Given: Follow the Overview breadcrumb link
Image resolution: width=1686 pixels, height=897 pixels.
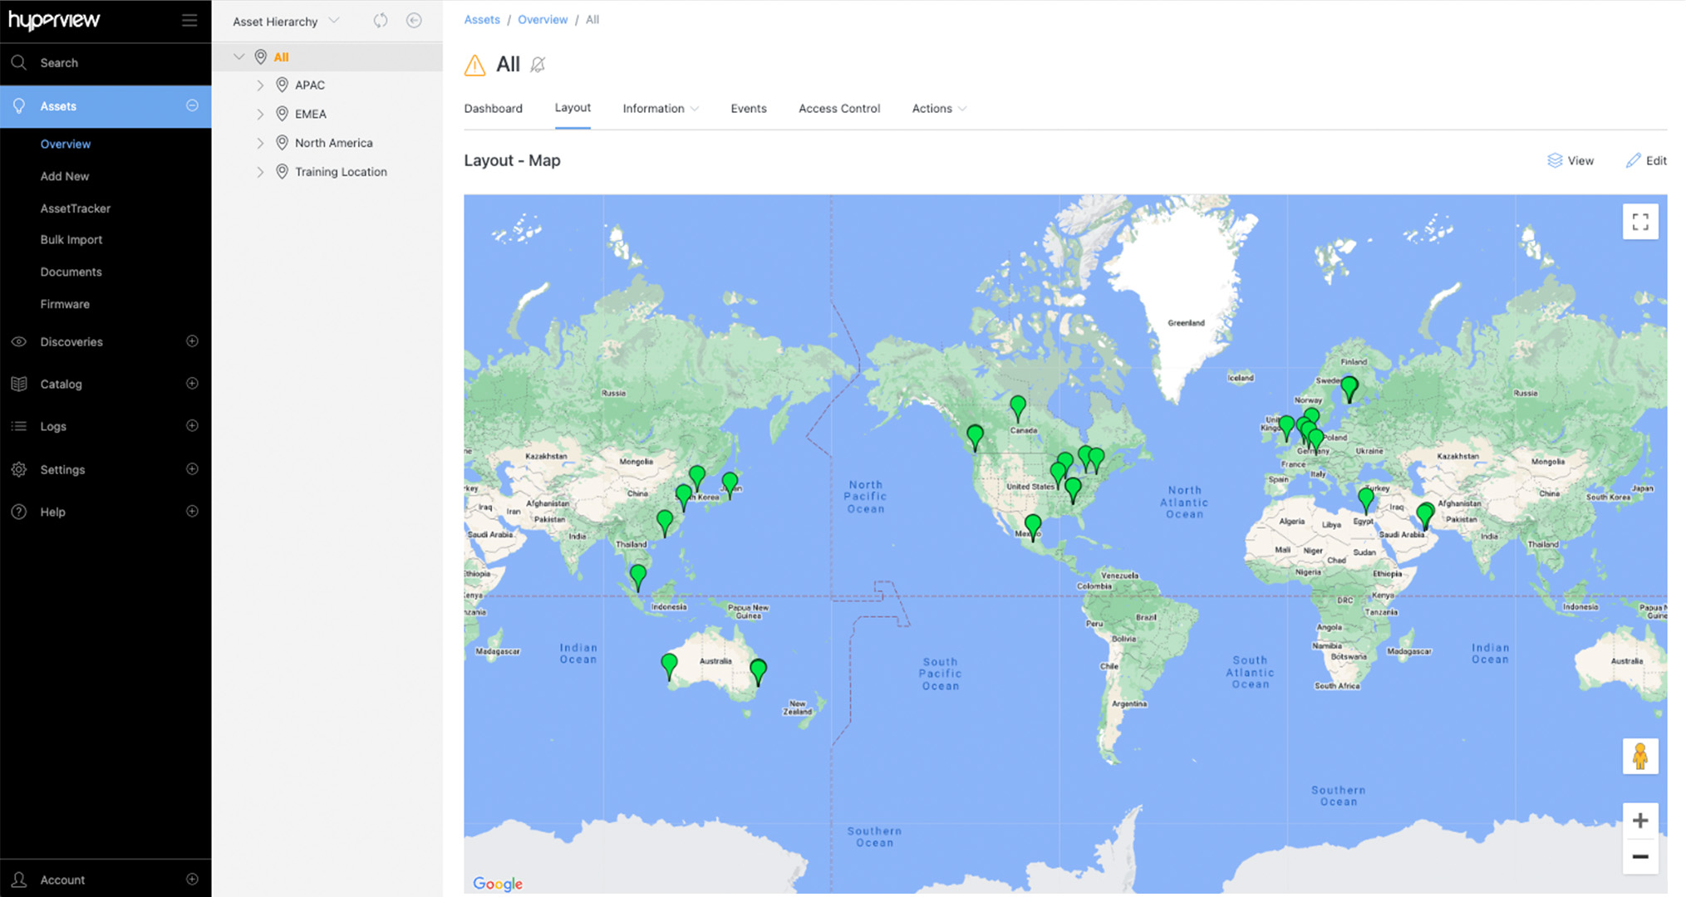Looking at the screenshot, I should click(543, 19).
